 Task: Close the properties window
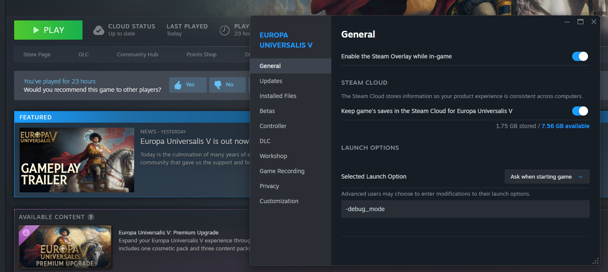tap(593, 22)
